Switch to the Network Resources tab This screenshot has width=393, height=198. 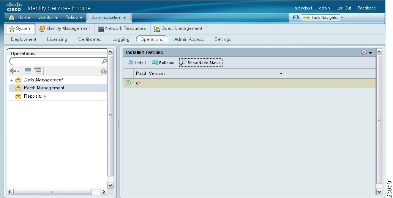pos(122,28)
